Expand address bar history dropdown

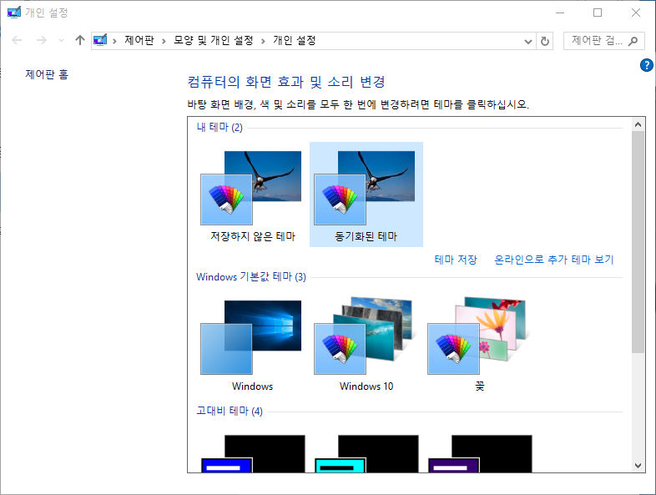[x=527, y=41]
